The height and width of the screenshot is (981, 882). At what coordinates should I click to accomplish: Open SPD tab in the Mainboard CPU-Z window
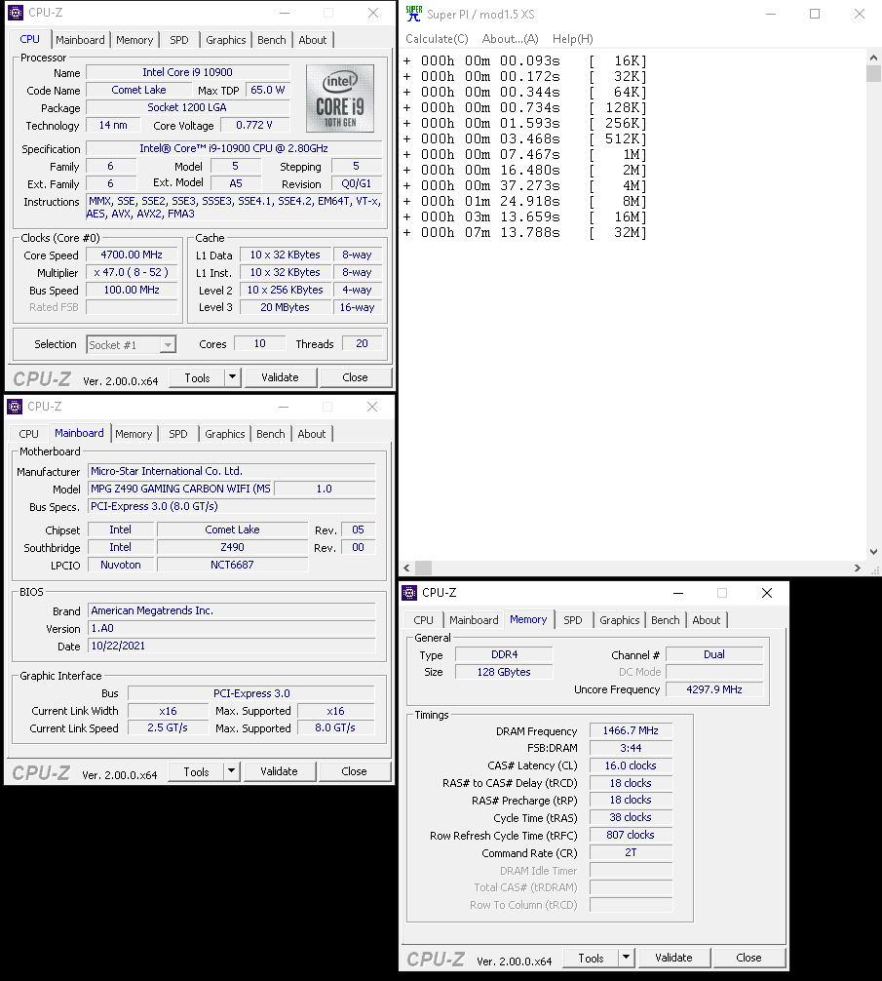178,434
